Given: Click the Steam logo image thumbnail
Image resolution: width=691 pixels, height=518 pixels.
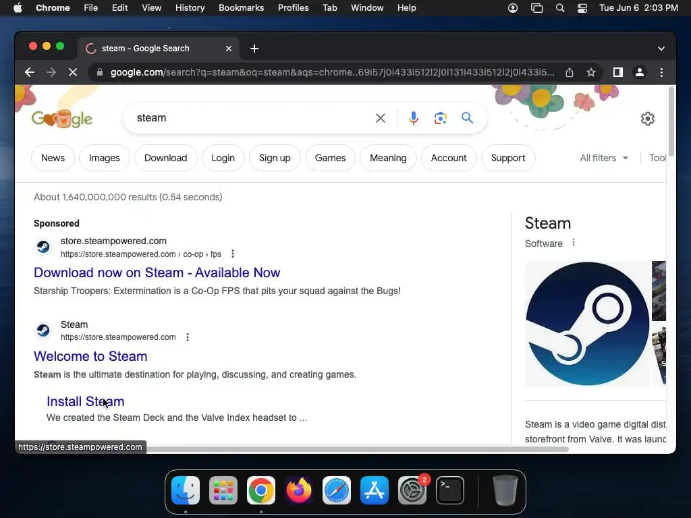Looking at the screenshot, I should [x=588, y=324].
